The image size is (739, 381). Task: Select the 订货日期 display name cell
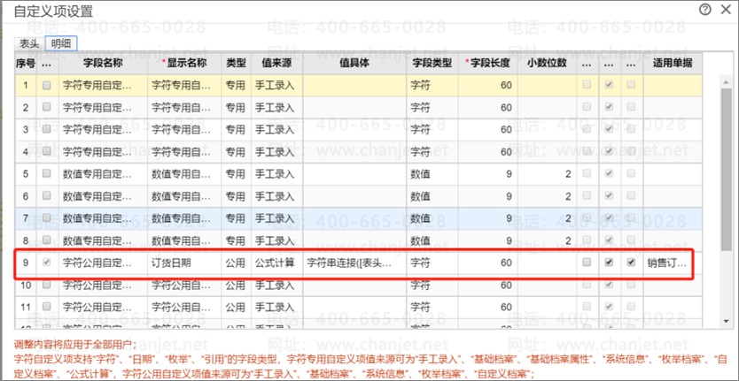[184, 263]
